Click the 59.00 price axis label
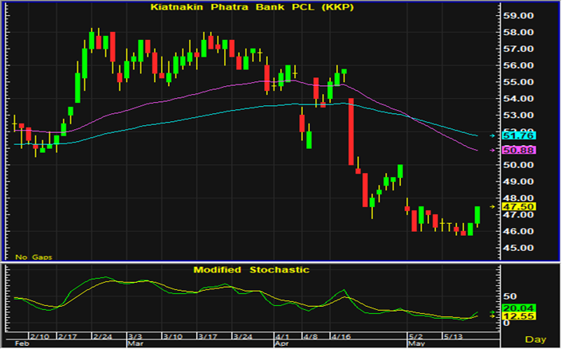 [518, 16]
